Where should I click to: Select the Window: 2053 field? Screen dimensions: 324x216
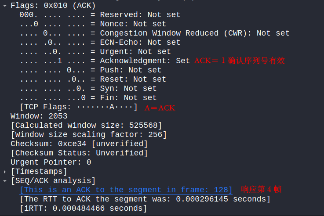click(39, 116)
